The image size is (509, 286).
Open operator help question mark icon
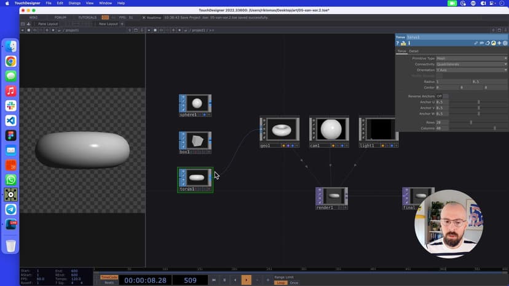pos(398,43)
